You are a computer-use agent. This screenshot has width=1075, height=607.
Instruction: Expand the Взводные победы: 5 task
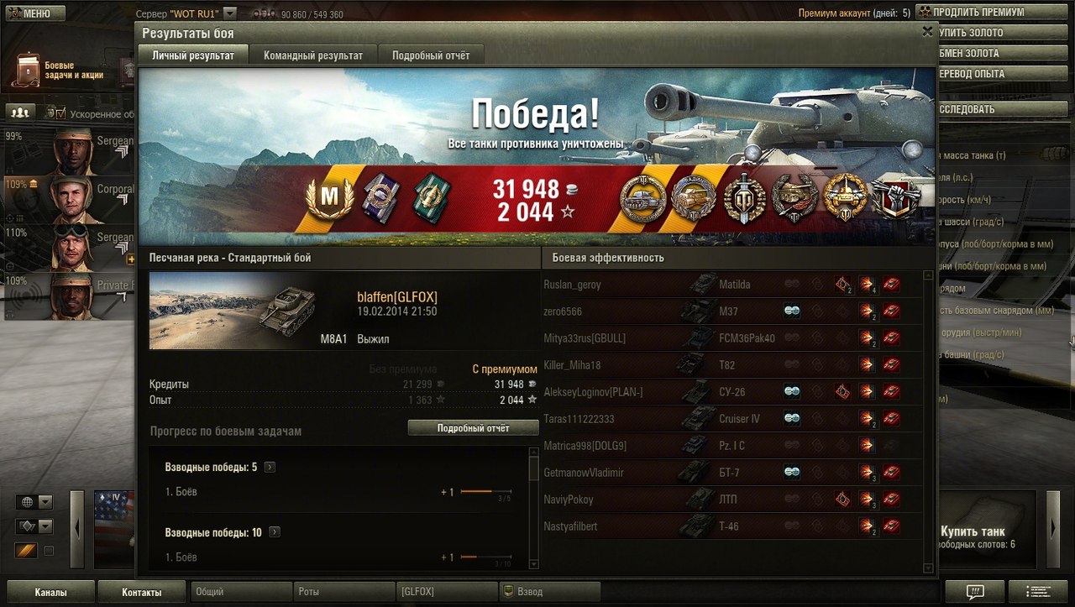(270, 467)
